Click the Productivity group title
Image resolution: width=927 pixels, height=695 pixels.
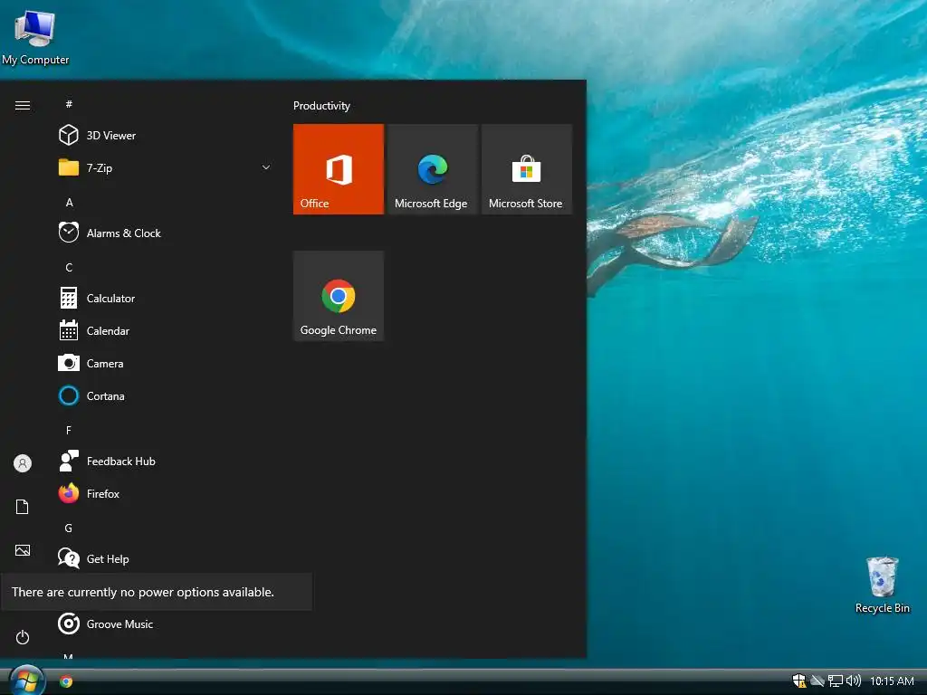point(321,106)
